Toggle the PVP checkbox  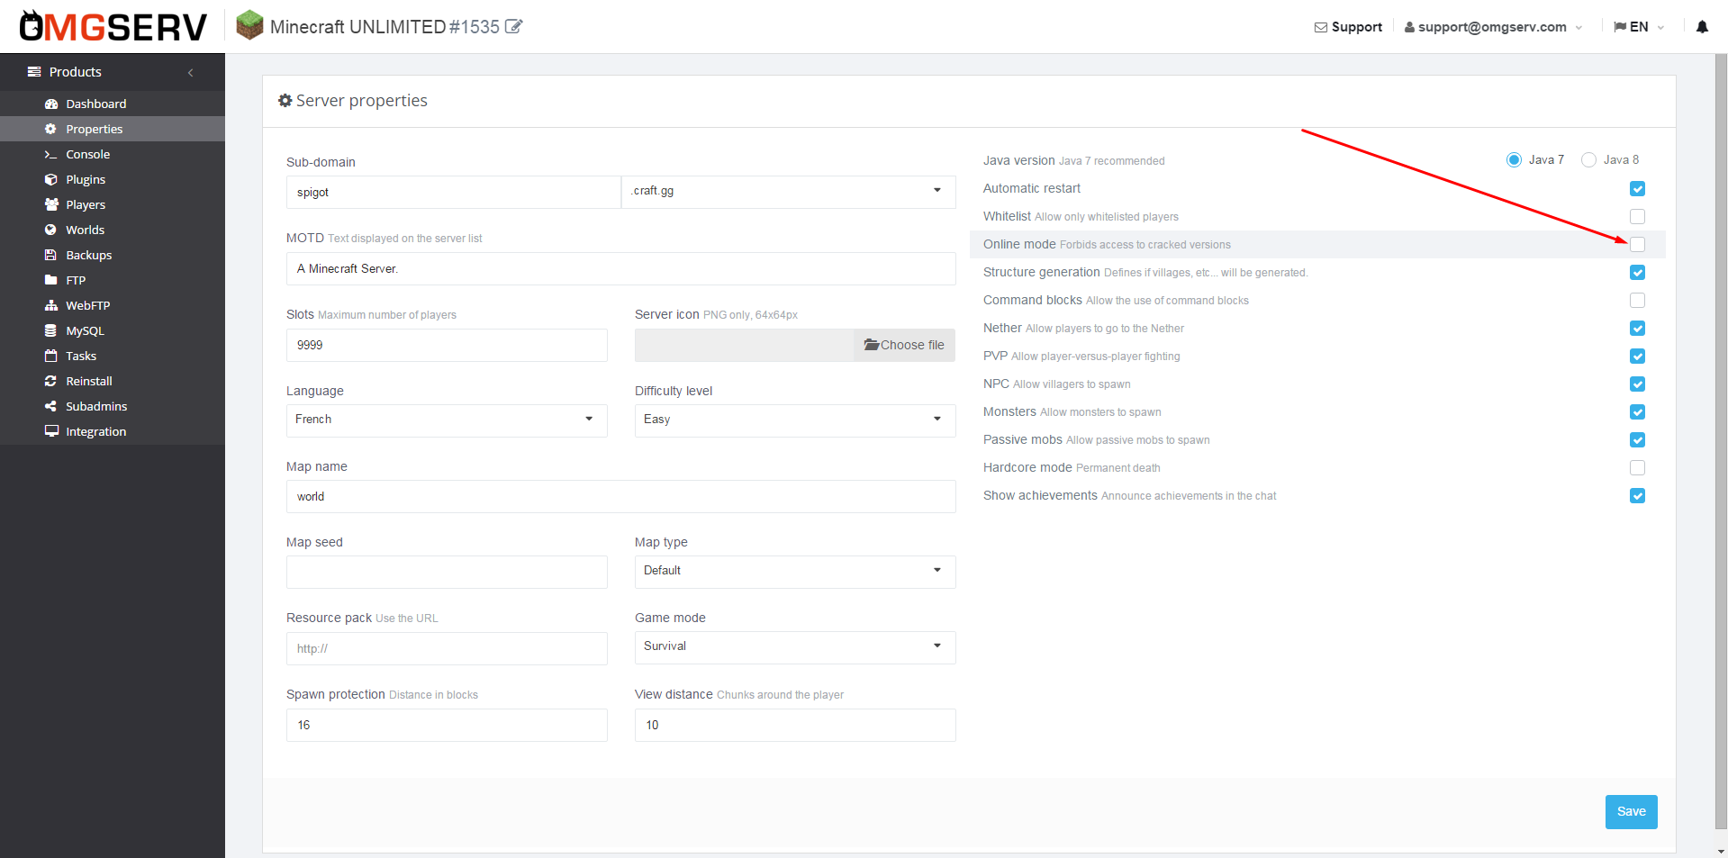point(1637,356)
